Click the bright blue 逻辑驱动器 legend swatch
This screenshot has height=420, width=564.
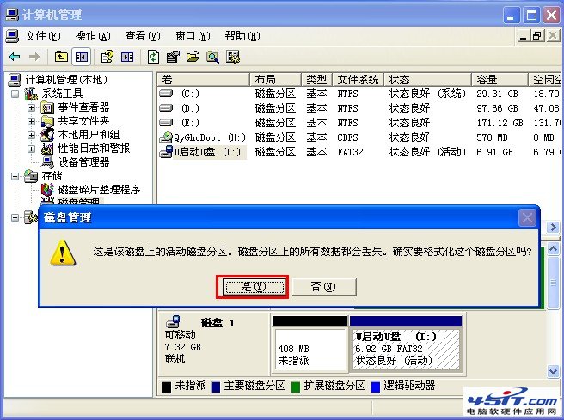click(376, 387)
